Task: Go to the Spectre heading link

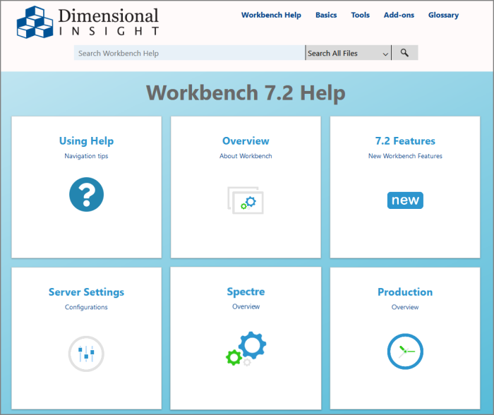Action: (246, 291)
